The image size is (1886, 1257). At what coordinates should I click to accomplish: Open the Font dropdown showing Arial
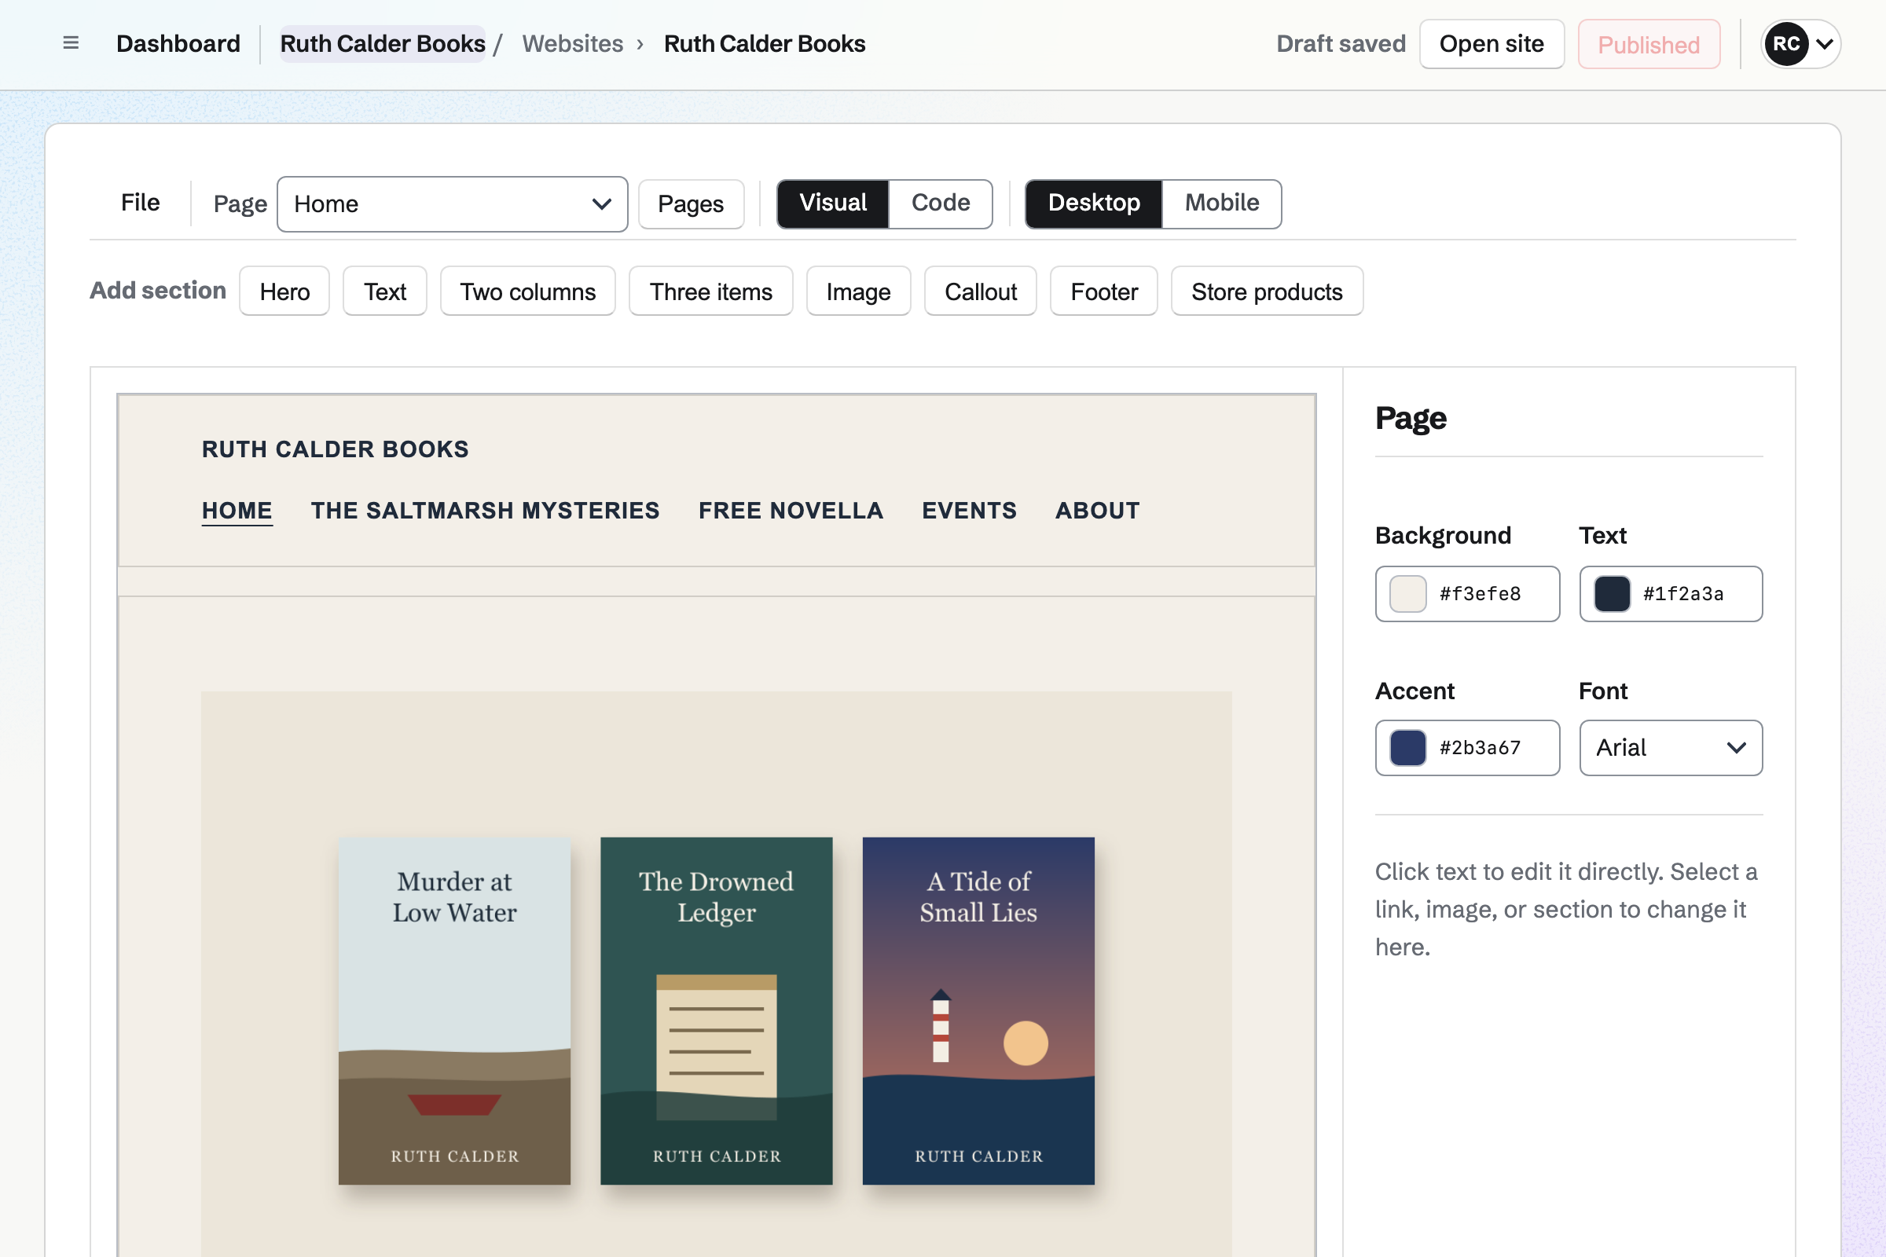(x=1671, y=748)
